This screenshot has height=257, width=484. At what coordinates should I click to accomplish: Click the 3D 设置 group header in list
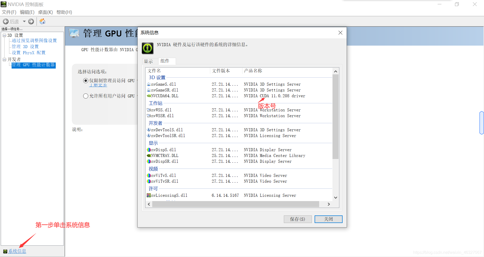click(157, 78)
